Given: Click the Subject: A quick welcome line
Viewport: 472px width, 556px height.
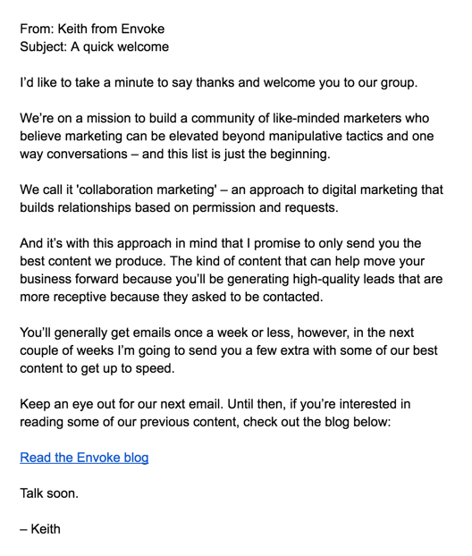Looking at the screenshot, I should [x=95, y=46].
